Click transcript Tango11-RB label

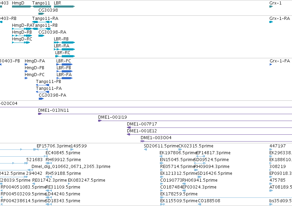(45, 25)
